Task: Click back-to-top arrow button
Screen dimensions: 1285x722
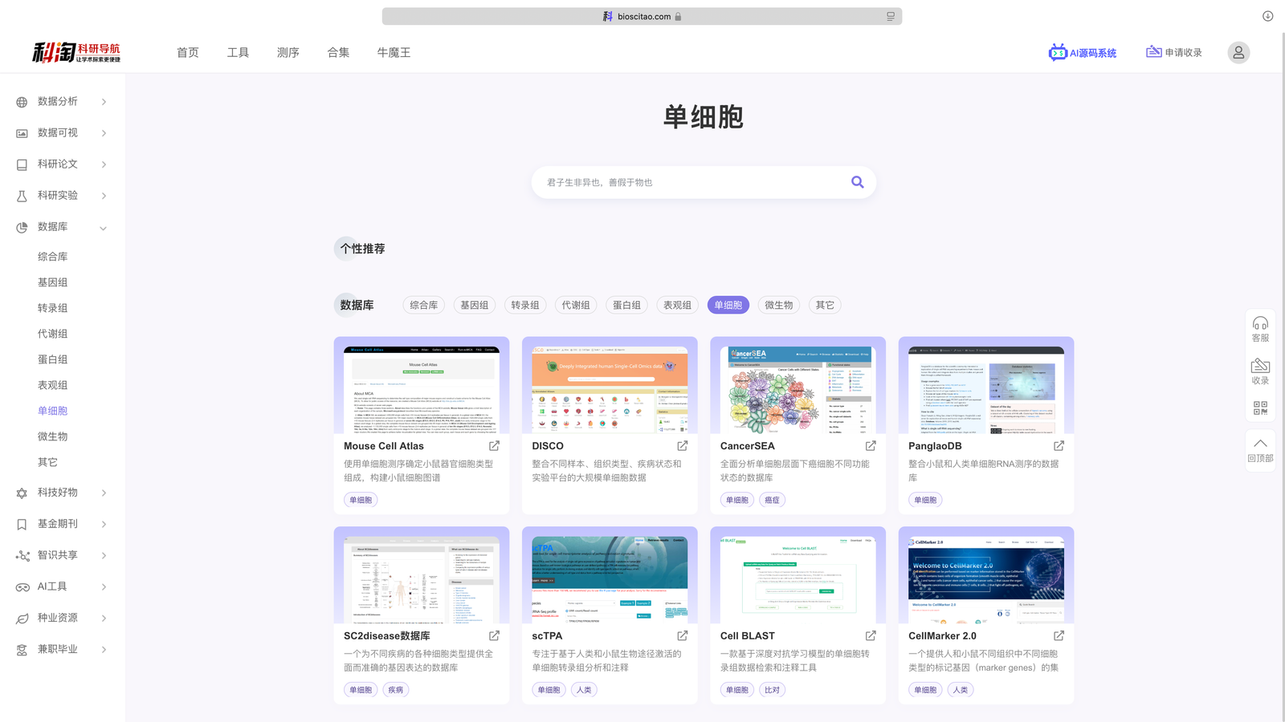Action: tap(1260, 449)
